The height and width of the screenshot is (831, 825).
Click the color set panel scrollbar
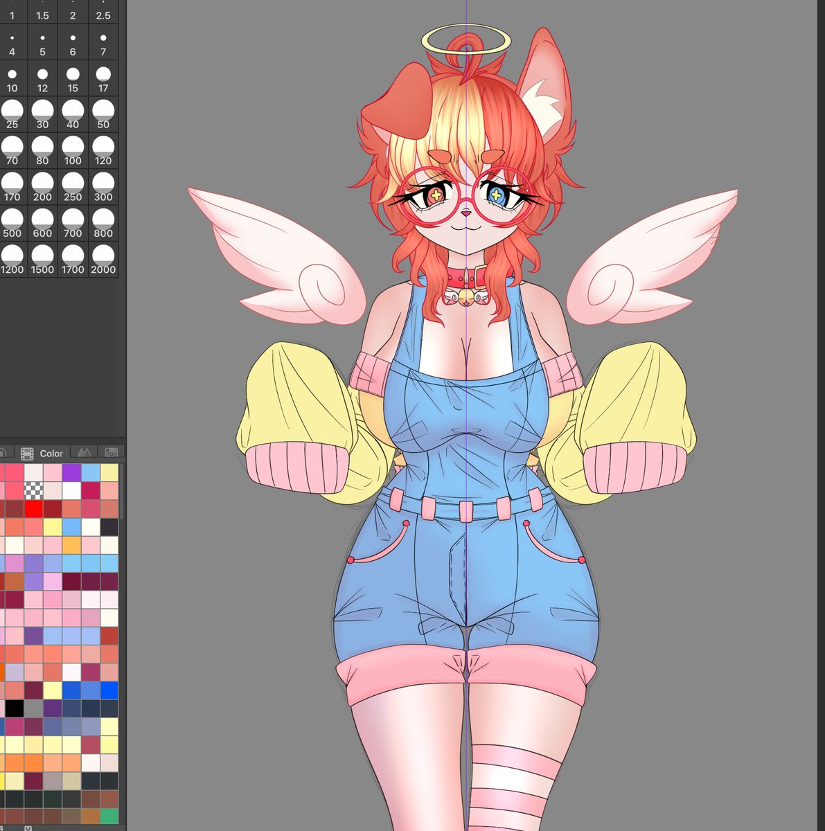click(123, 490)
